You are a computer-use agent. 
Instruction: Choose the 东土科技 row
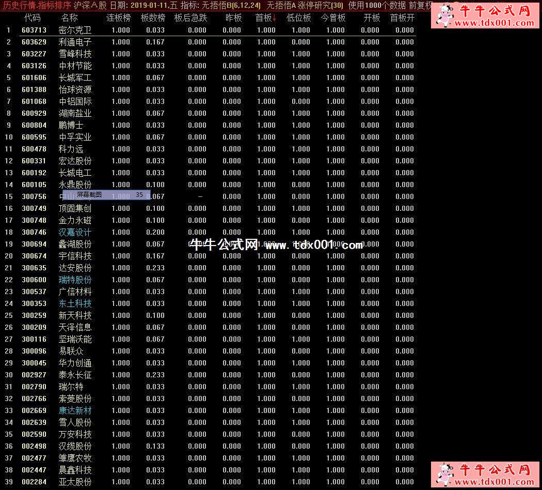point(209,303)
